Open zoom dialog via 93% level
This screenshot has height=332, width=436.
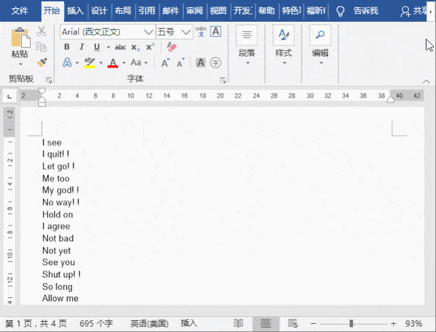414,323
